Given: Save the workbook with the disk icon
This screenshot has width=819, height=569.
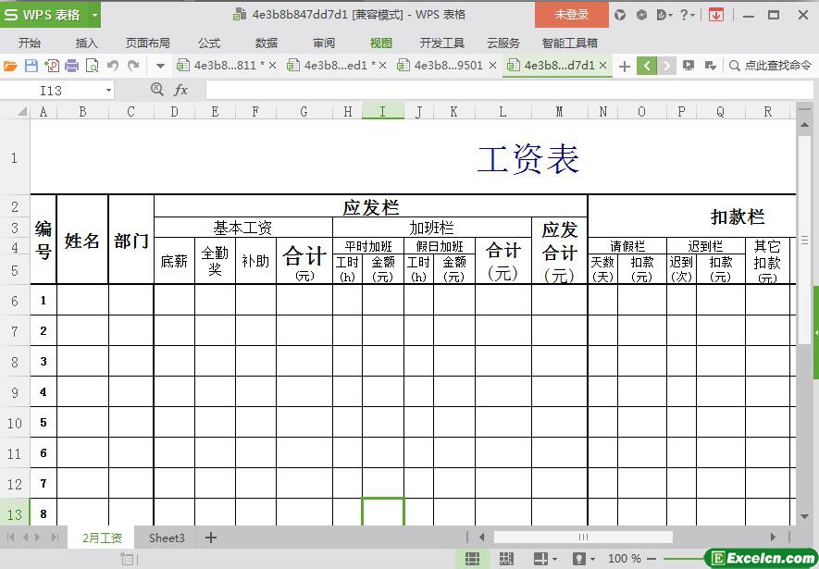Looking at the screenshot, I should pos(31,66).
